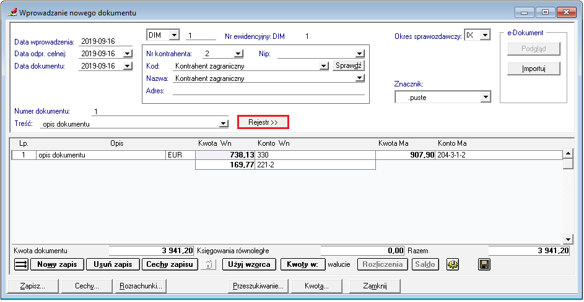Click the disabled paperclip attachment icon
This screenshot has width=584, height=302.
pos(209,264)
